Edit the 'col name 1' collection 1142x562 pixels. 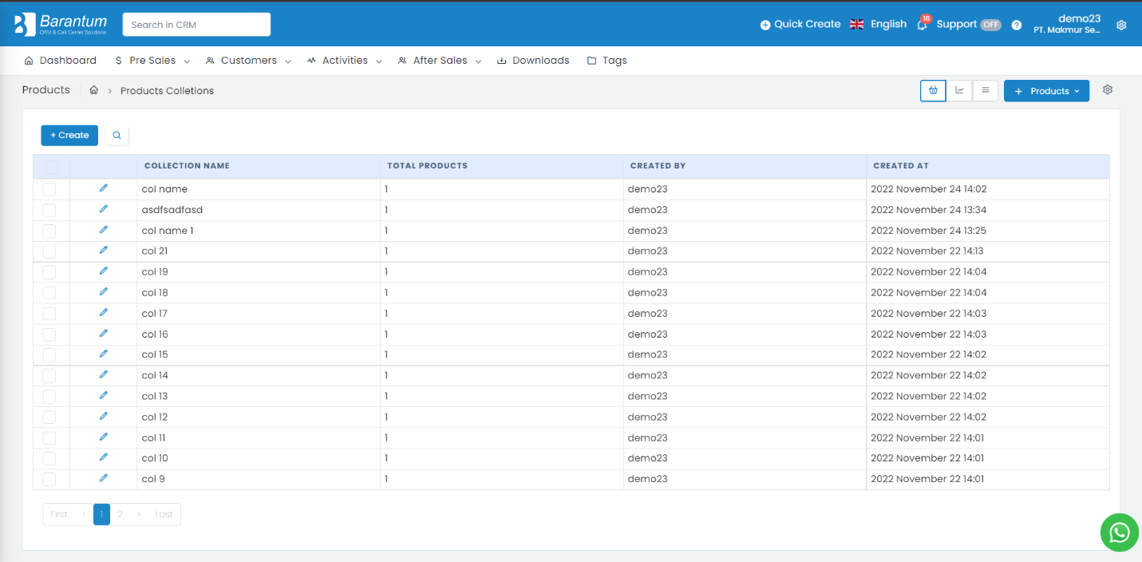click(x=103, y=230)
